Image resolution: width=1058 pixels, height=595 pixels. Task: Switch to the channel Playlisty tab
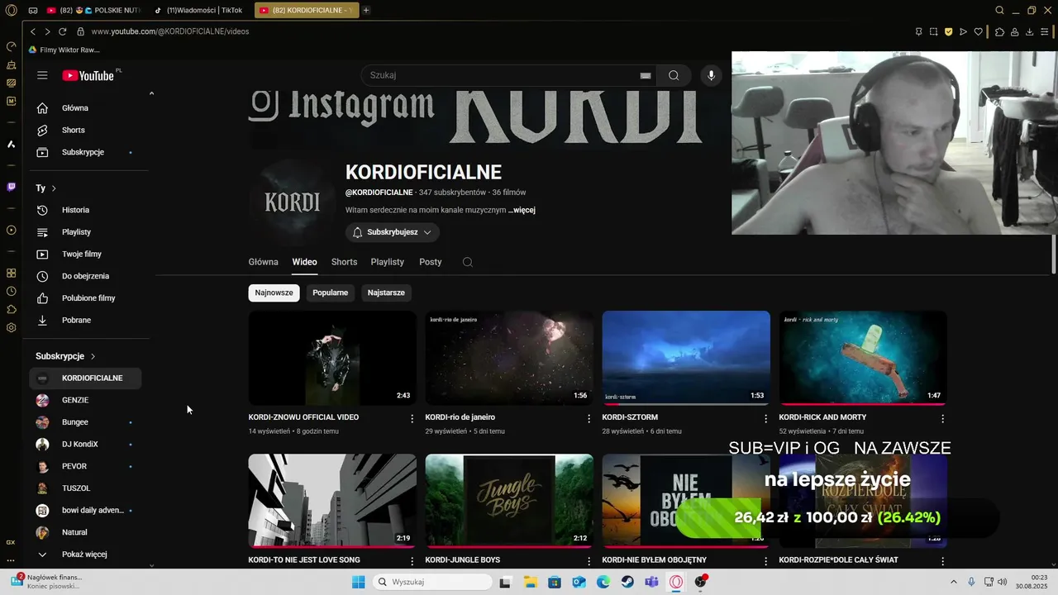click(388, 262)
